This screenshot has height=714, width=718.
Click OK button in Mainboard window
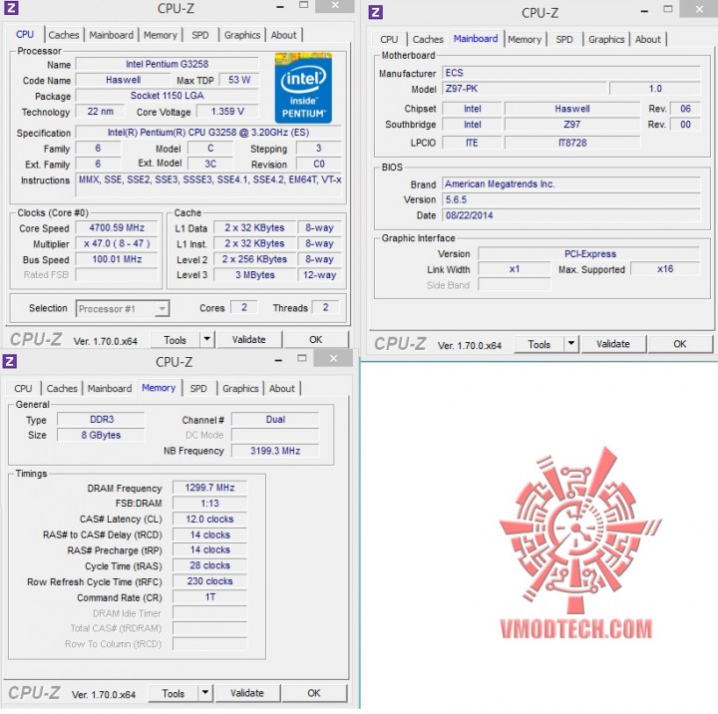point(679,343)
